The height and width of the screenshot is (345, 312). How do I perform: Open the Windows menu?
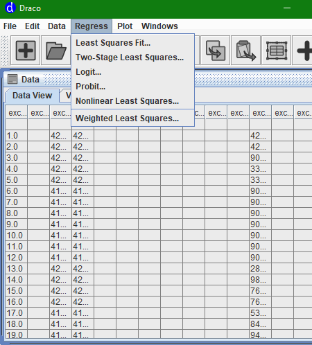(x=159, y=26)
